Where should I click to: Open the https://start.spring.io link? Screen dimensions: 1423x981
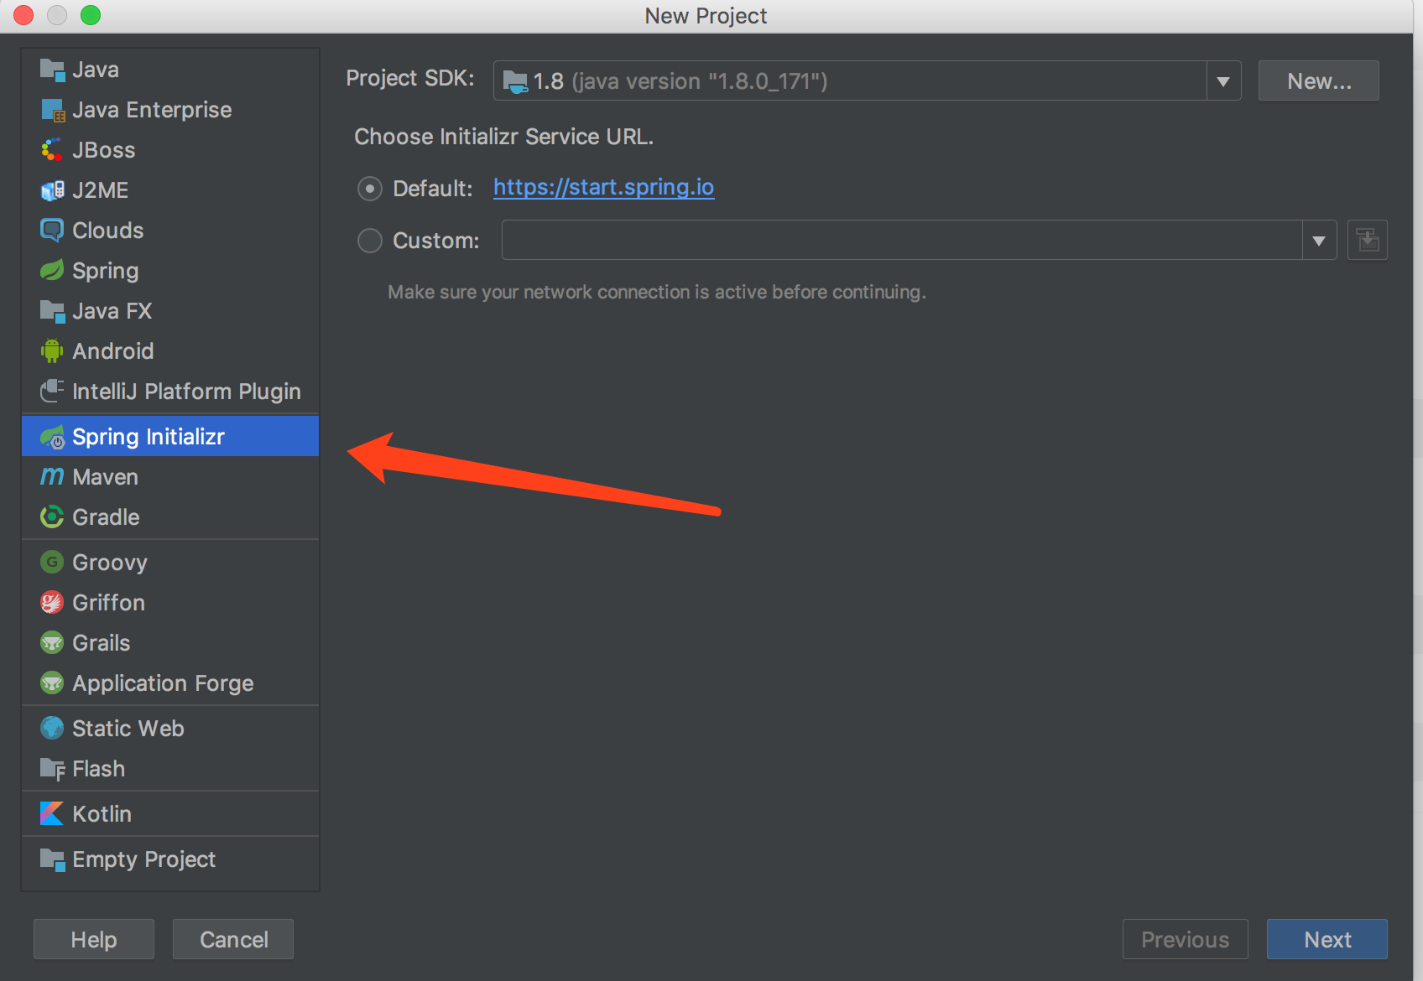pyautogui.click(x=604, y=187)
